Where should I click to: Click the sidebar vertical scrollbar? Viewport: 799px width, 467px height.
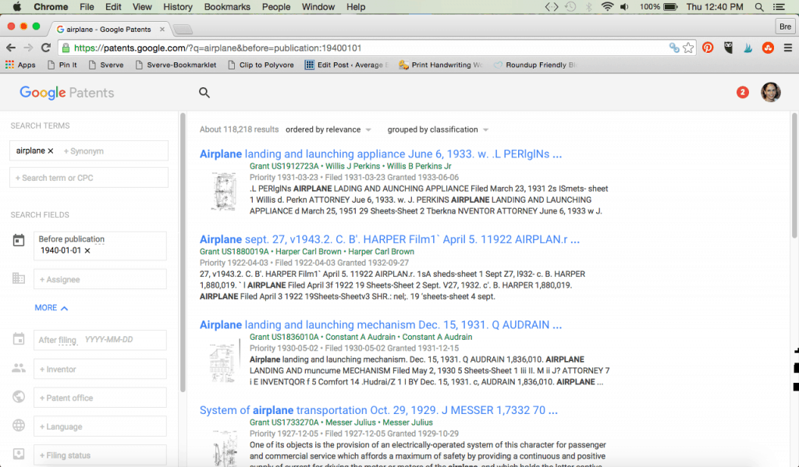(x=183, y=253)
